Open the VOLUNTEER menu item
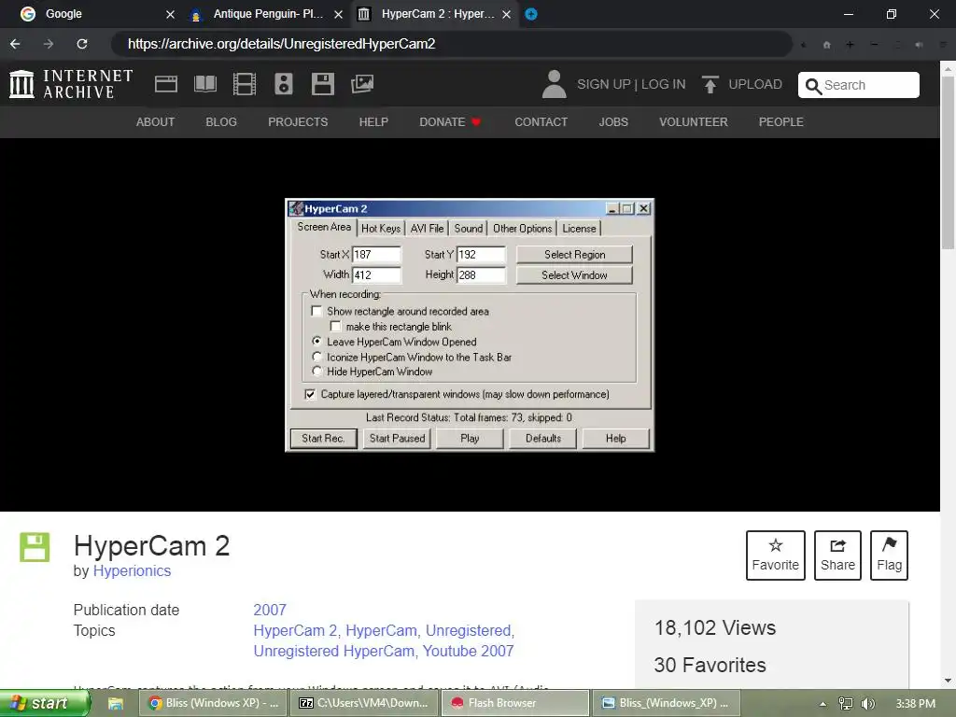This screenshot has height=717, width=956. tap(694, 122)
